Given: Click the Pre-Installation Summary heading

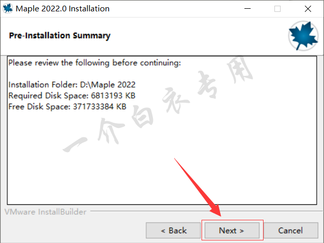Looking at the screenshot, I should pyautogui.click(x=60, y=36).
